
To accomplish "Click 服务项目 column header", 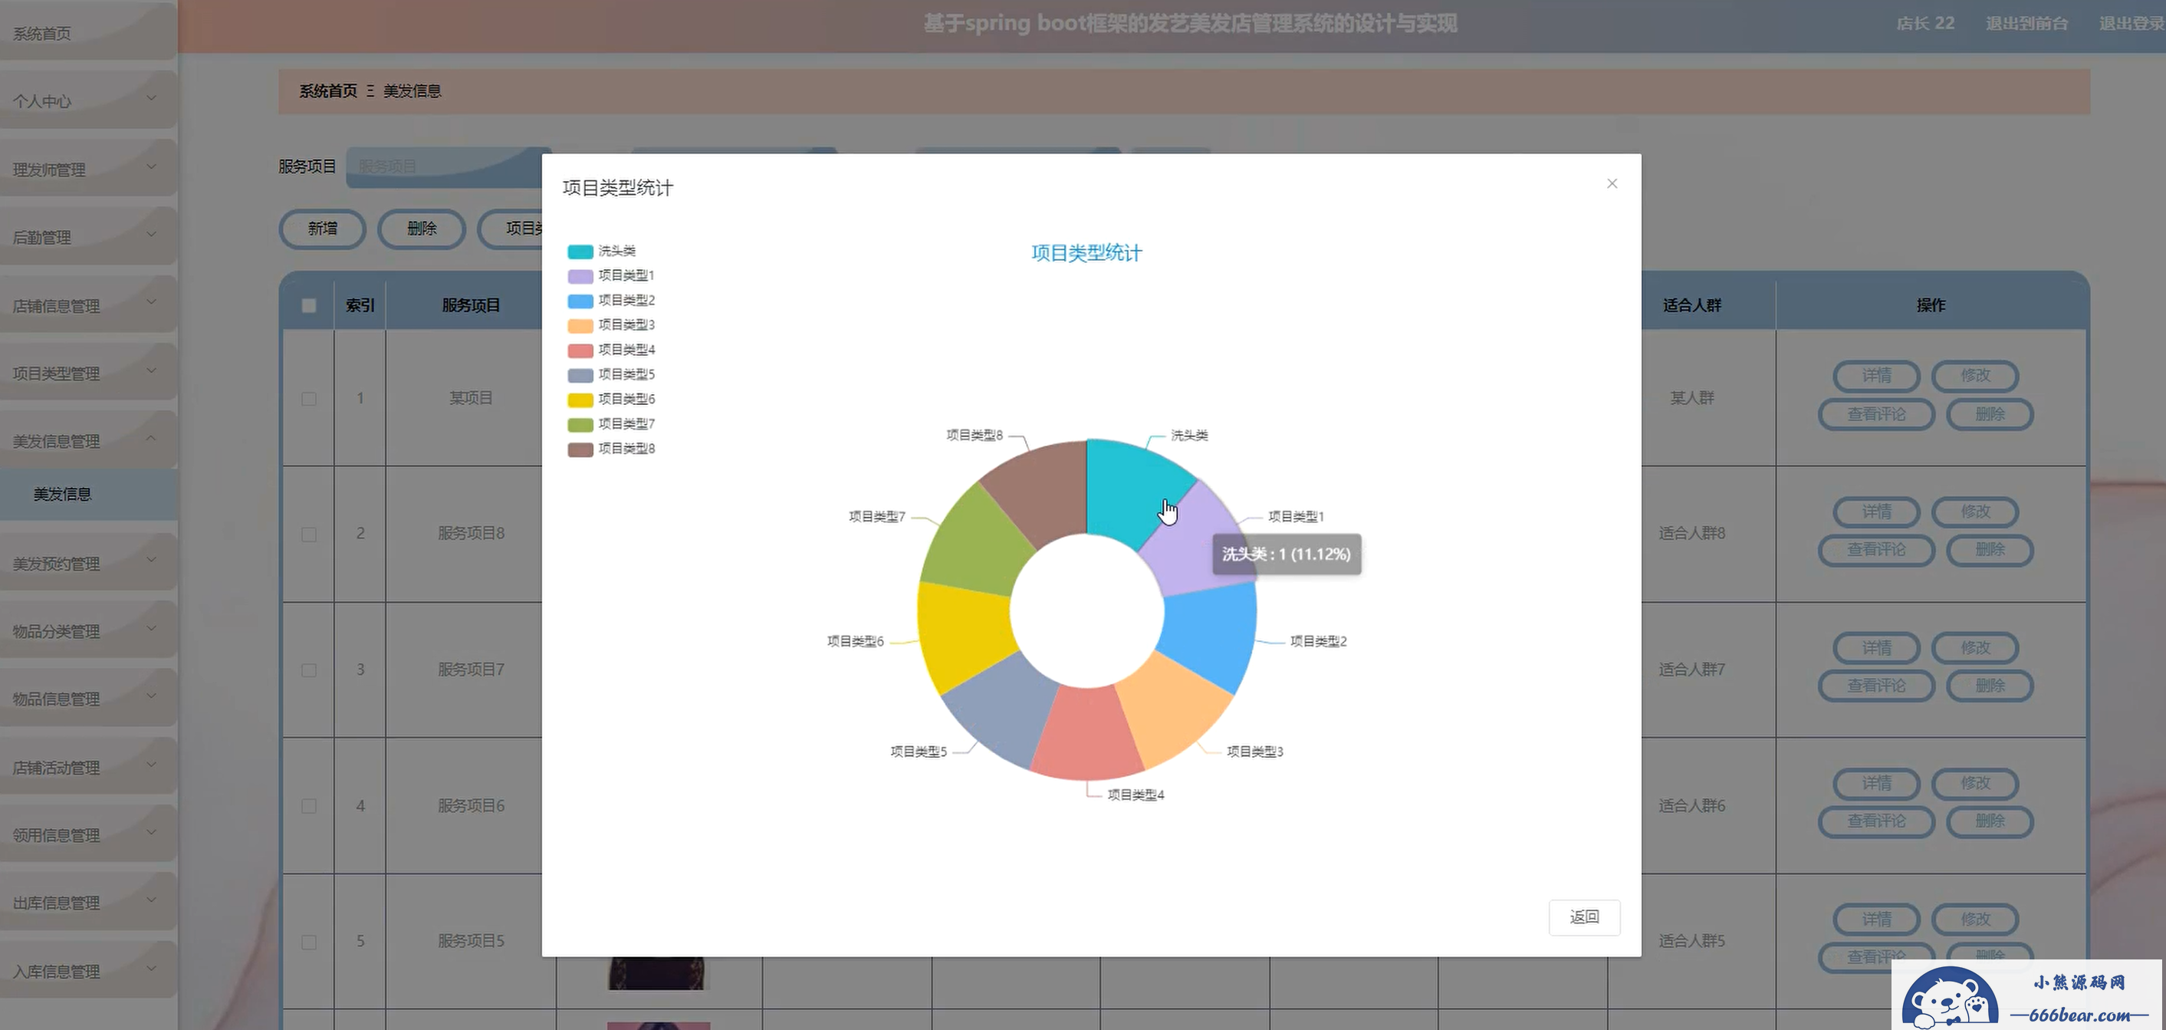I will click(471, 305).
